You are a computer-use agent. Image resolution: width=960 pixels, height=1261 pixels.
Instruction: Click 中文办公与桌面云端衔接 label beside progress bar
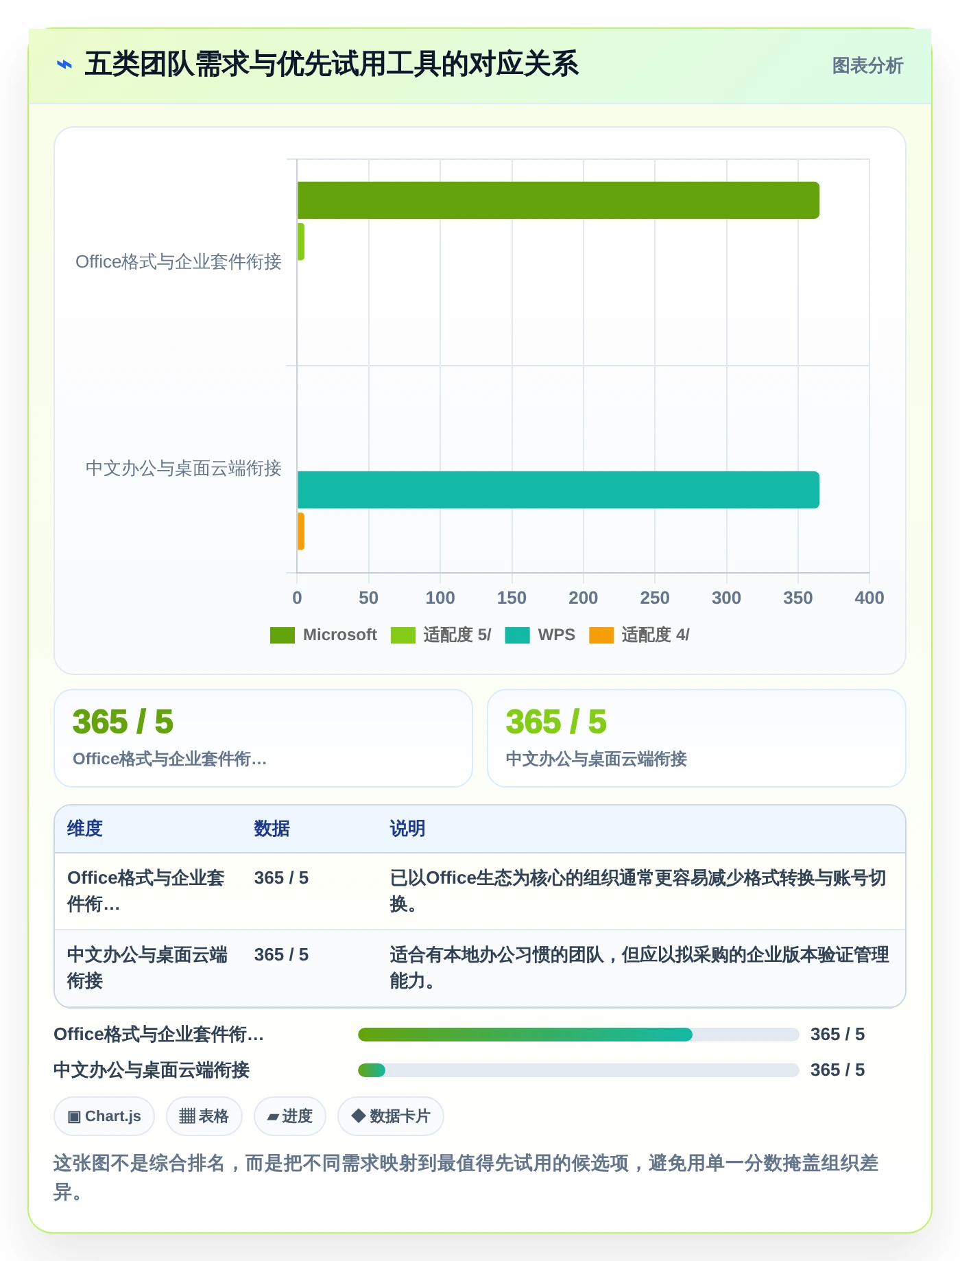point(152,1070)
